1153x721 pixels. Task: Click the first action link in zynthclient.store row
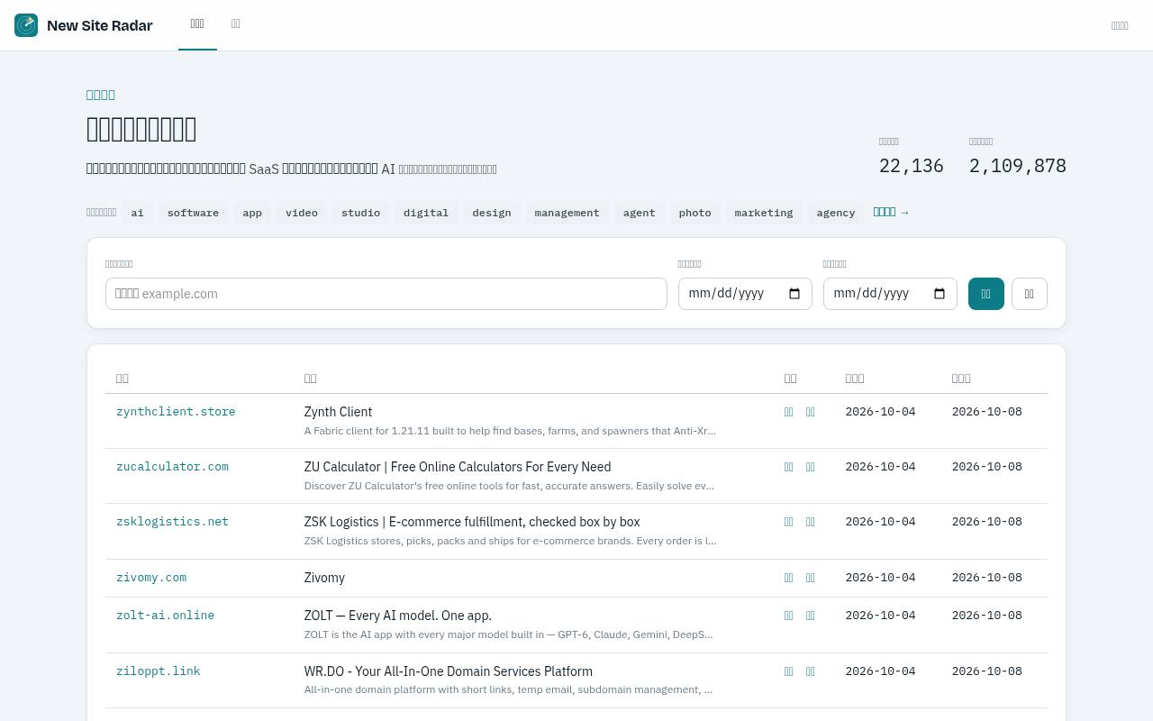(x=789, y=412)
